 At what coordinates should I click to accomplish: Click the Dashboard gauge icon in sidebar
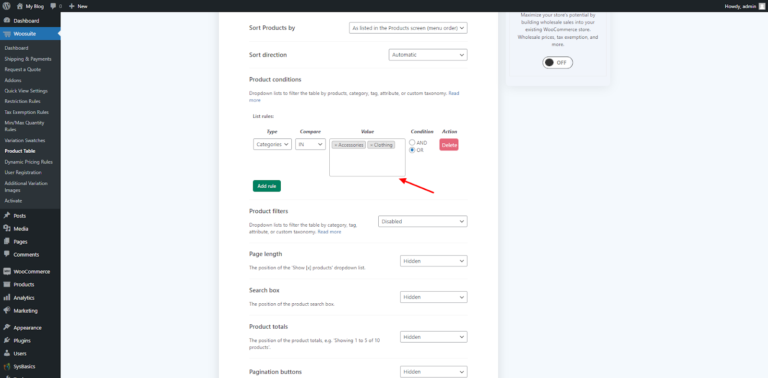pyautogui.click(x=7, y=21)
